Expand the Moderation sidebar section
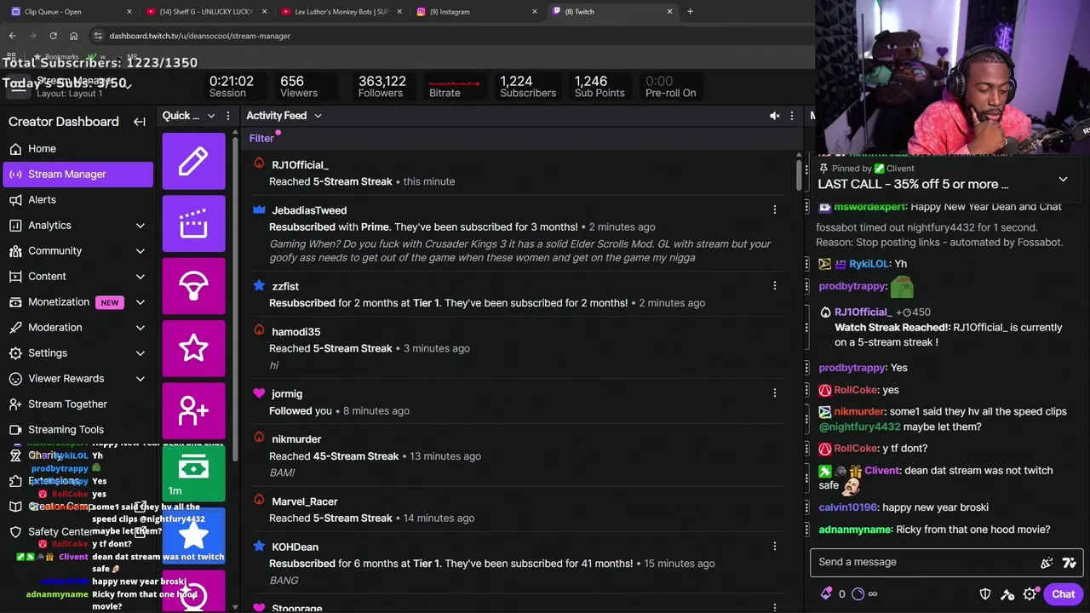This screenshot has width=1090, height=613. point(140,328)
